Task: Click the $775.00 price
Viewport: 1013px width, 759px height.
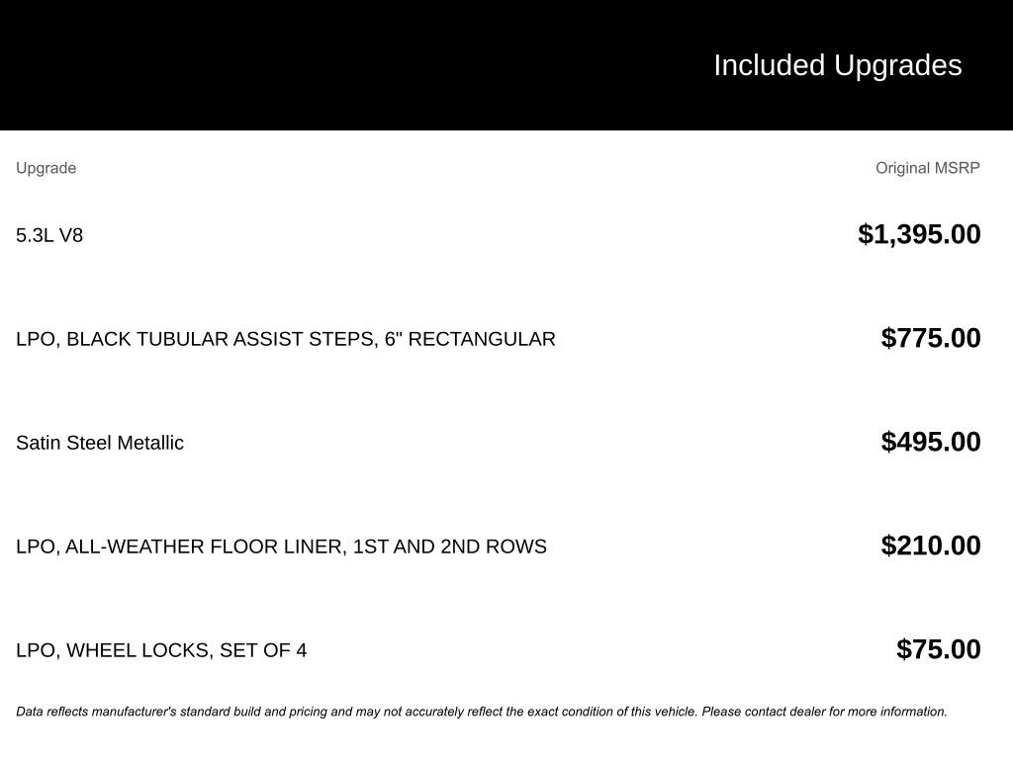Action: point(931,338)
